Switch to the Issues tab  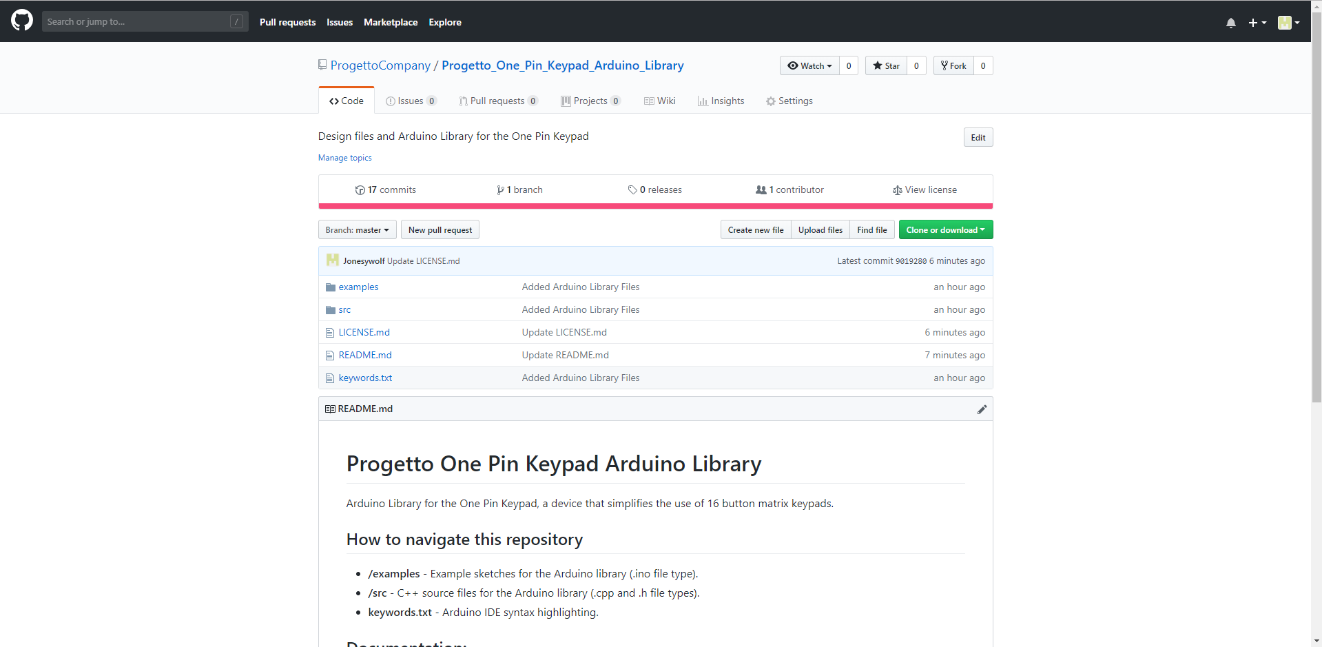[411, 101]
